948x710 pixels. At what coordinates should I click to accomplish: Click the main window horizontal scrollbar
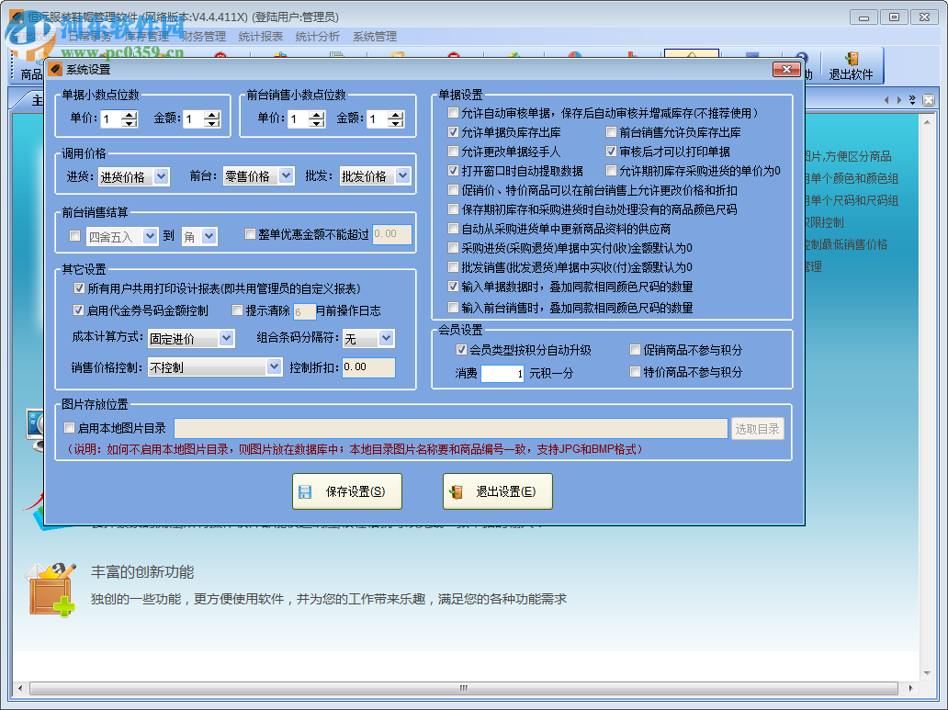click(463, 688)
